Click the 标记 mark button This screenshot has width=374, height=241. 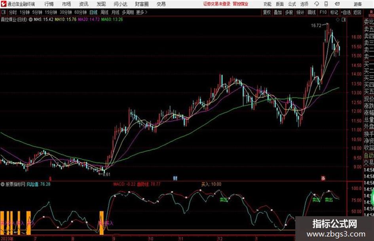tap(334, 12)
